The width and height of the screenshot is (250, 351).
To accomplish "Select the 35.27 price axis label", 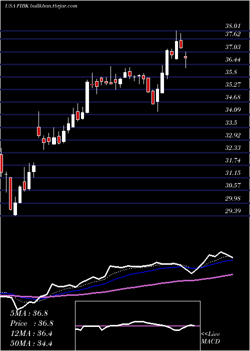I will [233, 85].
